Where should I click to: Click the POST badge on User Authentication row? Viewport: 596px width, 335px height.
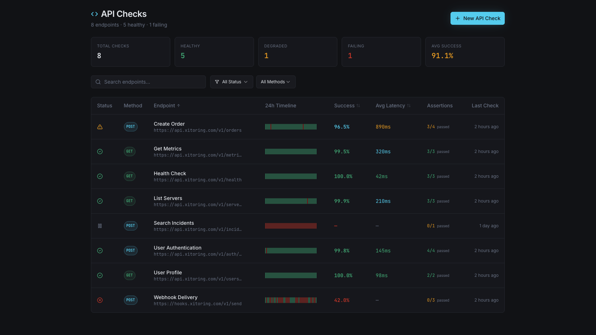[130, 251]
